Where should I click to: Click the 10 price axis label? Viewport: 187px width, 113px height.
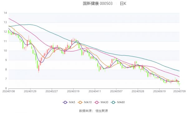click(5, 51)
